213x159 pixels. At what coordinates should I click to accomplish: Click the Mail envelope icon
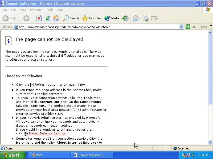pyautogui.click(x=136, y=18)
